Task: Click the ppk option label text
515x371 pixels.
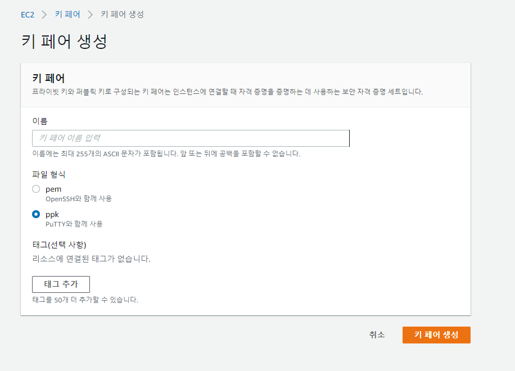Action: pos(52,215)
